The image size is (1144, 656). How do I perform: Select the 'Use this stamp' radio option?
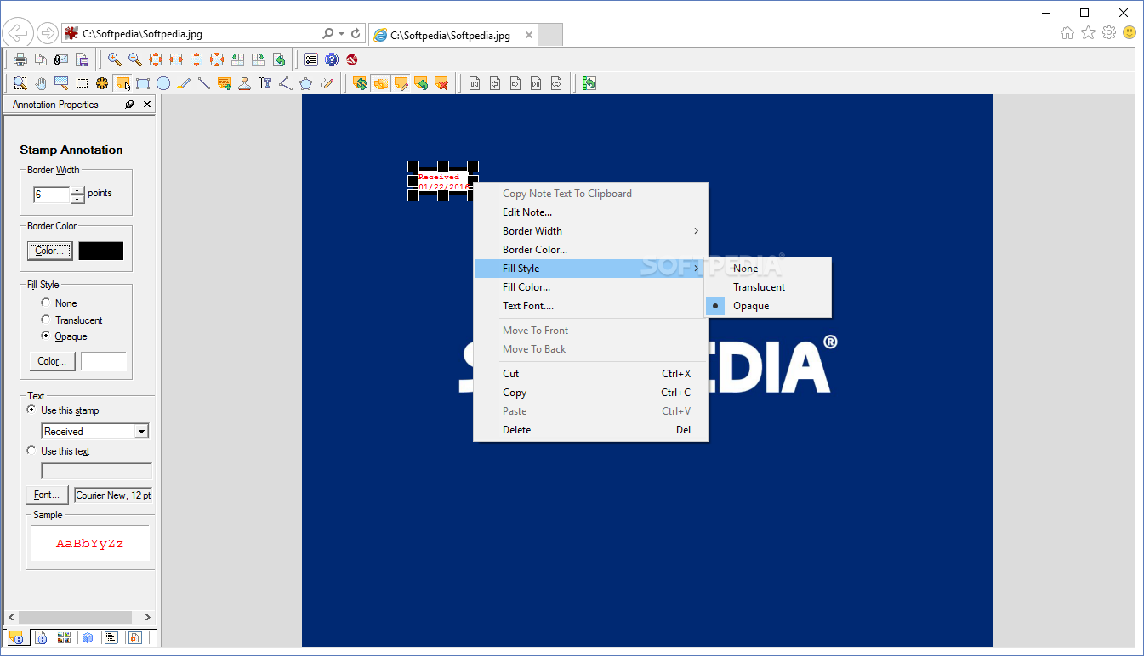pos(31,410)
